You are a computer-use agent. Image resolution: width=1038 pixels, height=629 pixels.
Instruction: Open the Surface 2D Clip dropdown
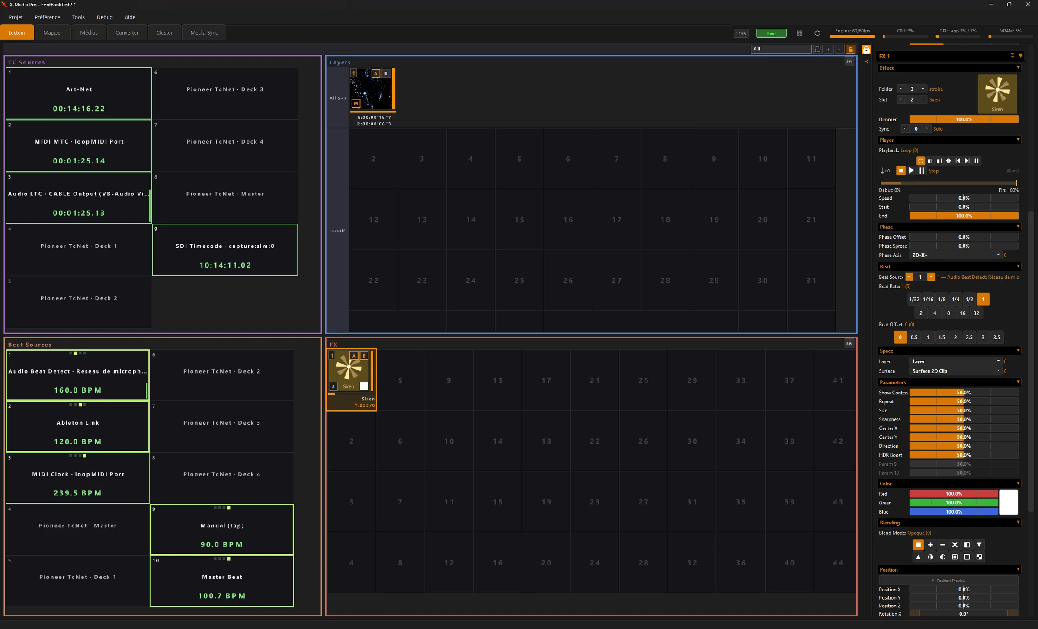click(955, 371)
